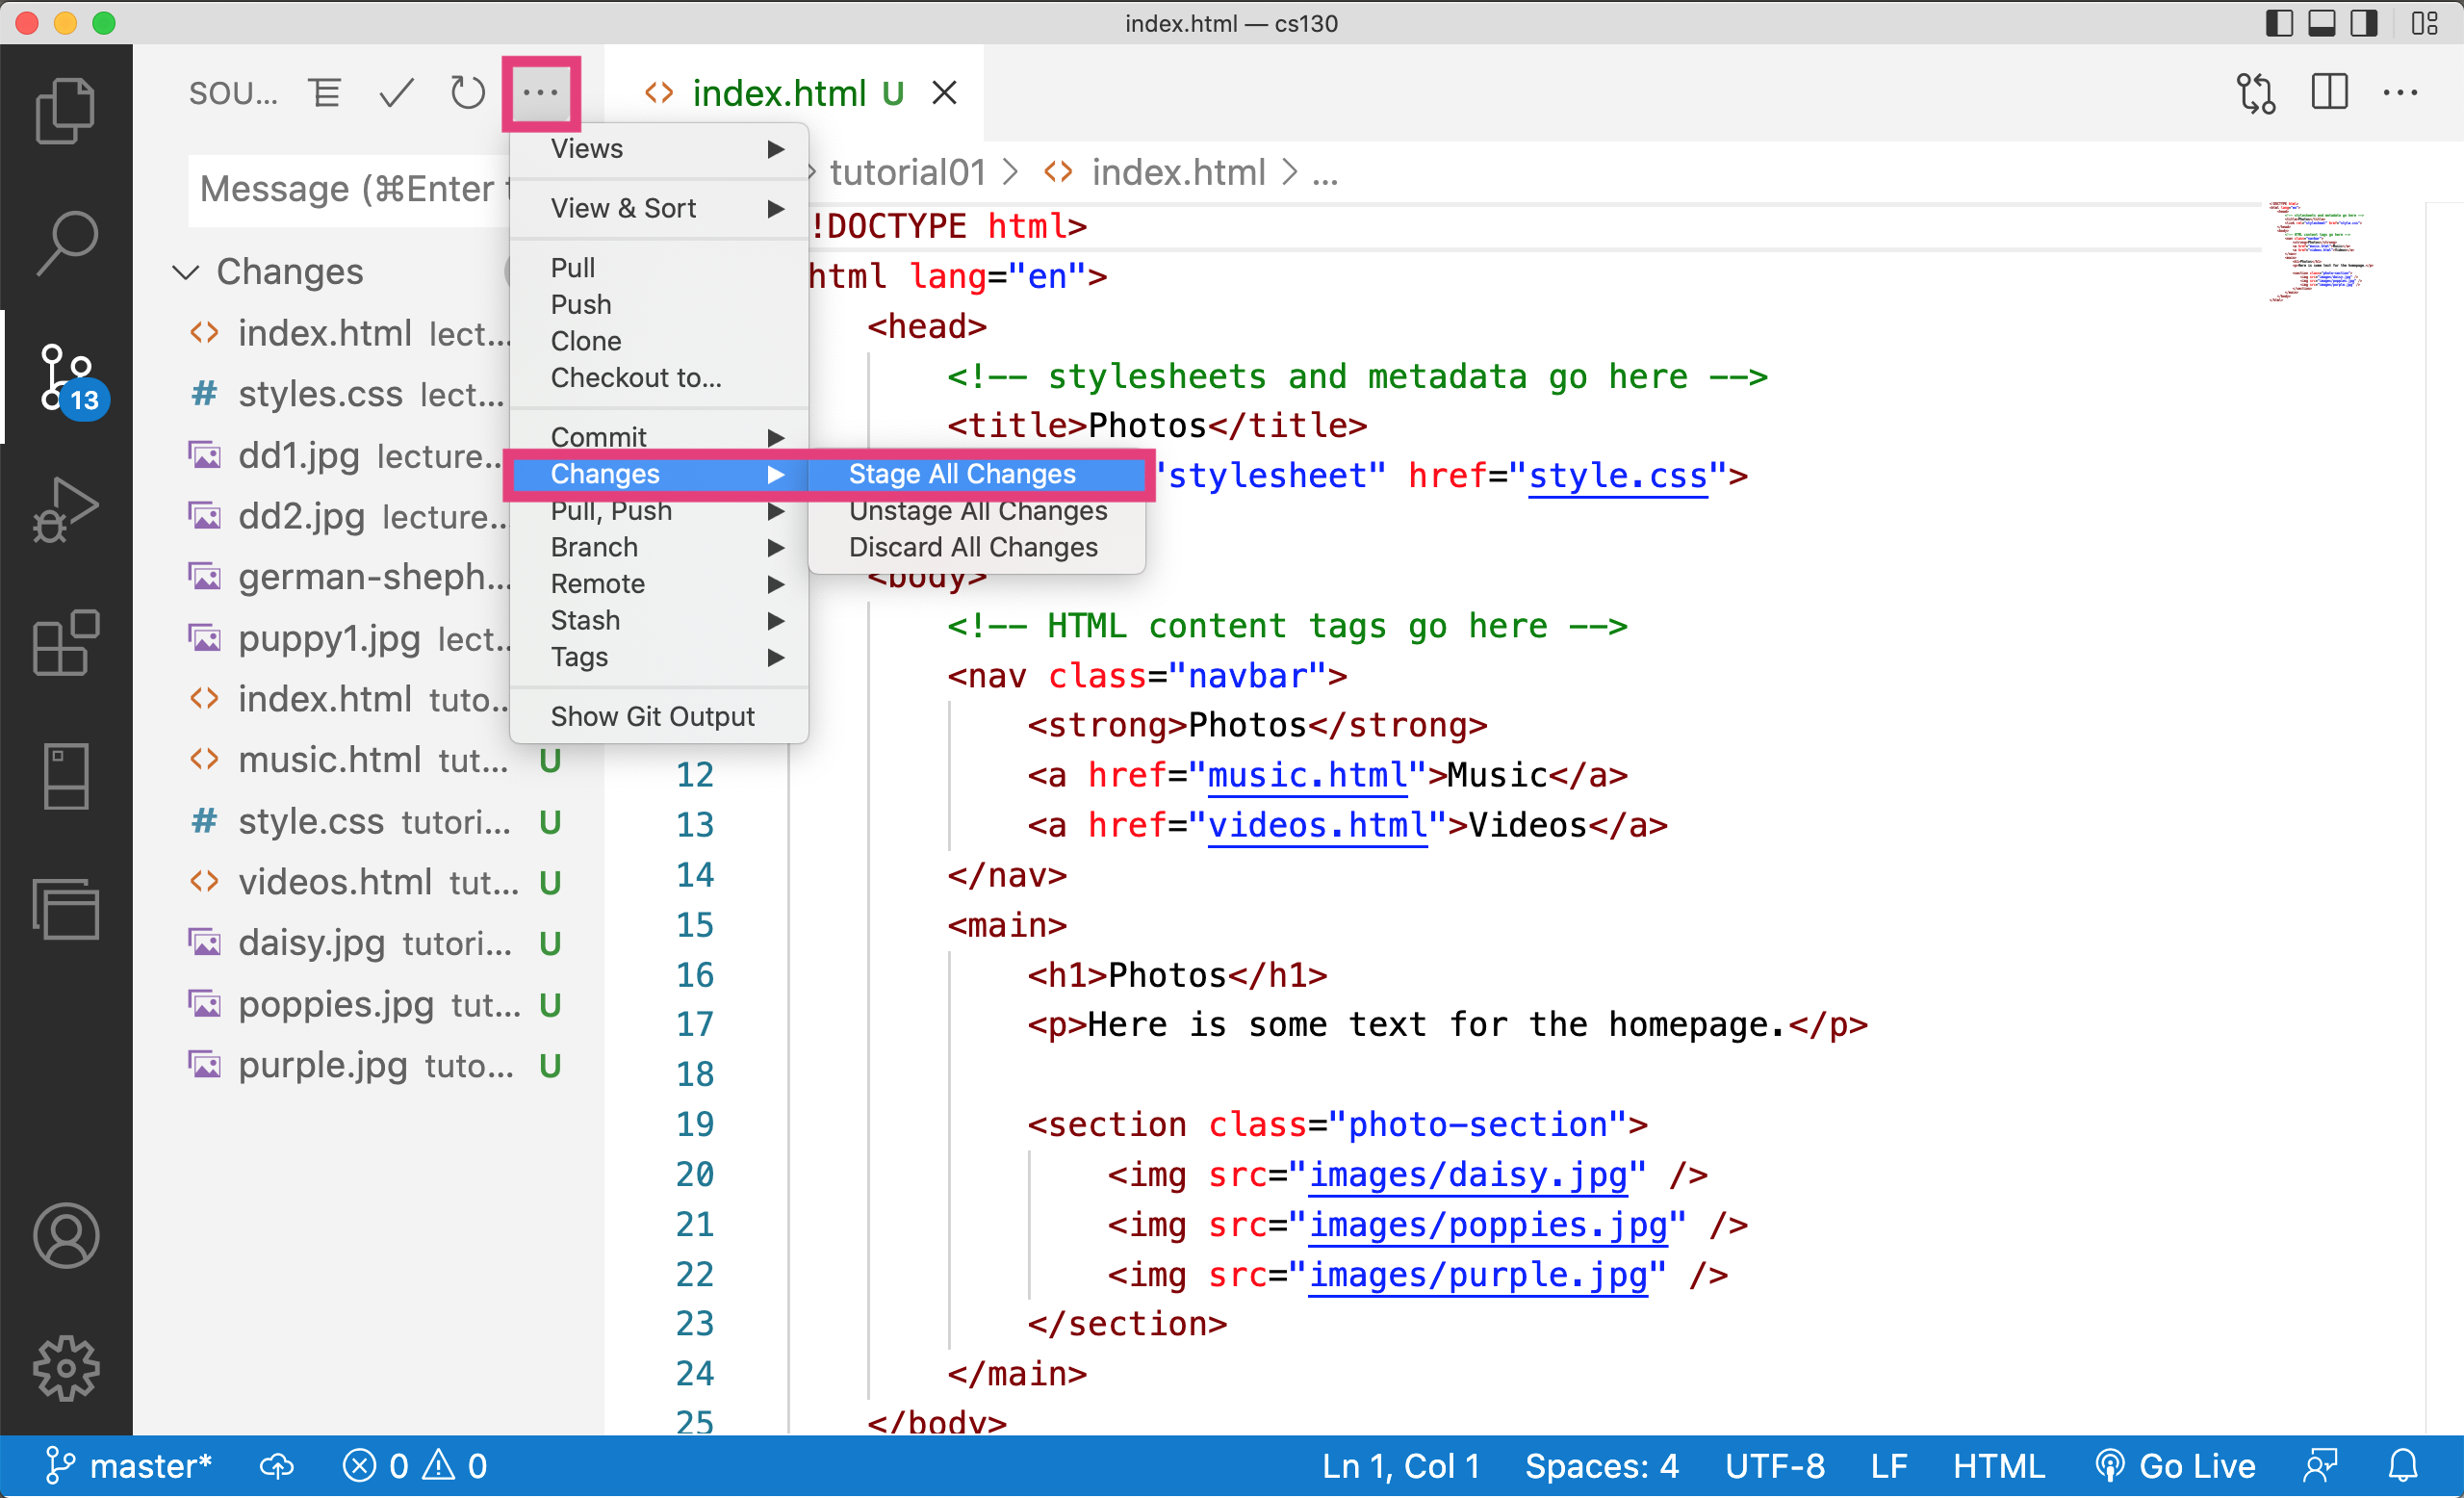Click the Go Live button
Viewport: 2464px width, 1498px height.
[2176, 1465]
